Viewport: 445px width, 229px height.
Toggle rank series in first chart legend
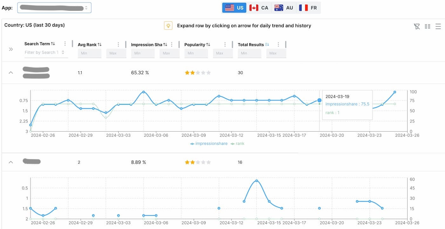[x=237, y=144]
